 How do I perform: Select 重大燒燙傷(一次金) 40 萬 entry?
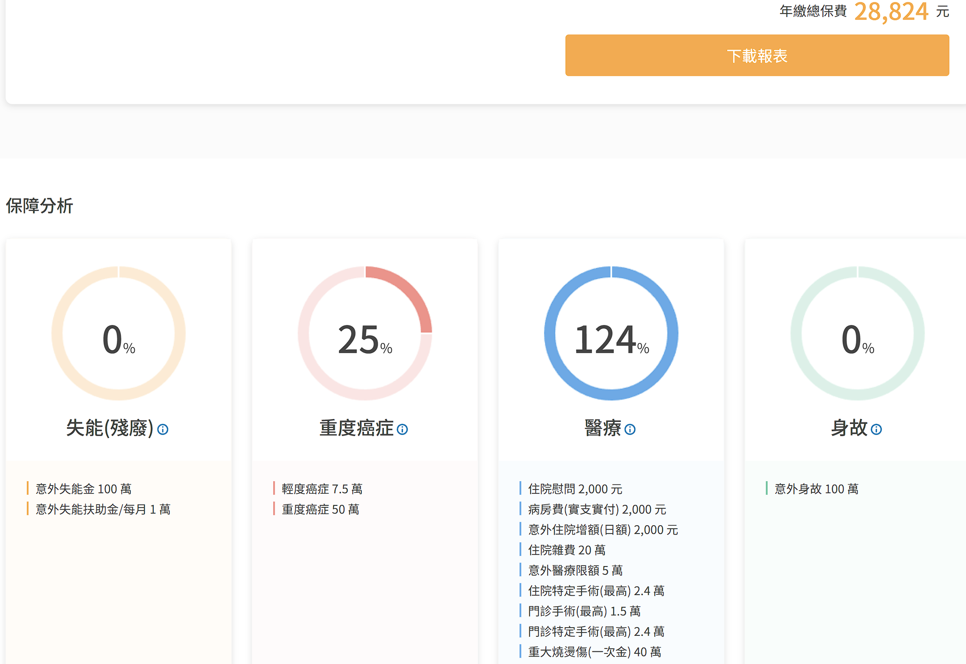point(594,652)
